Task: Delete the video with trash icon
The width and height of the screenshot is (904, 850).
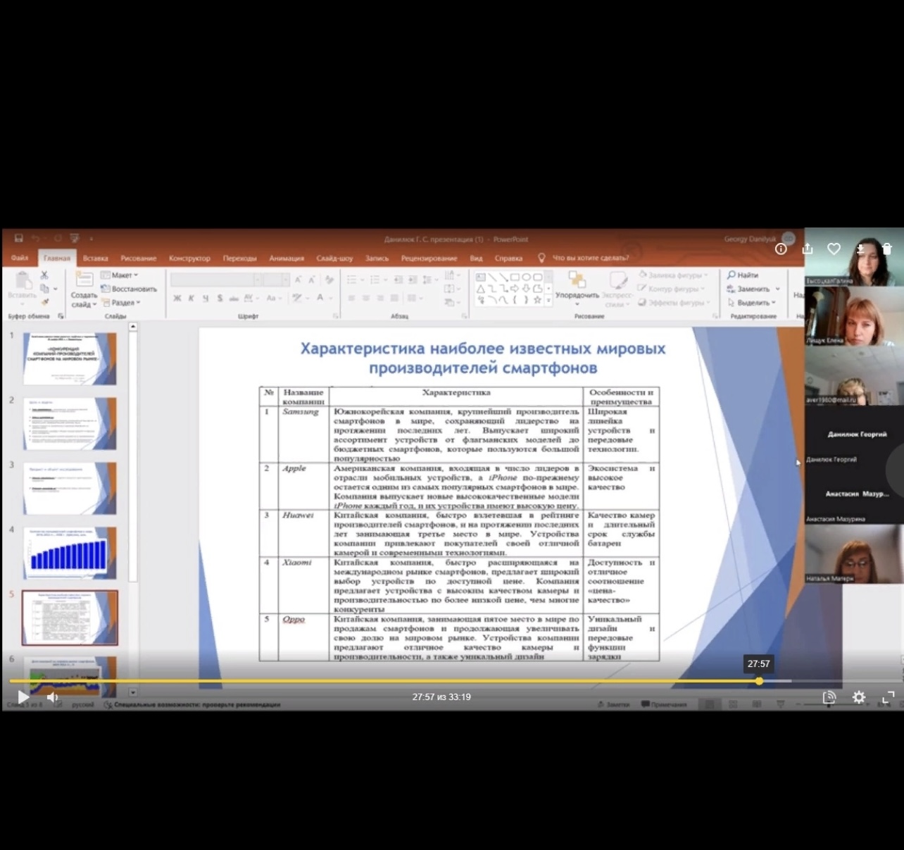Action: (887, 249)
